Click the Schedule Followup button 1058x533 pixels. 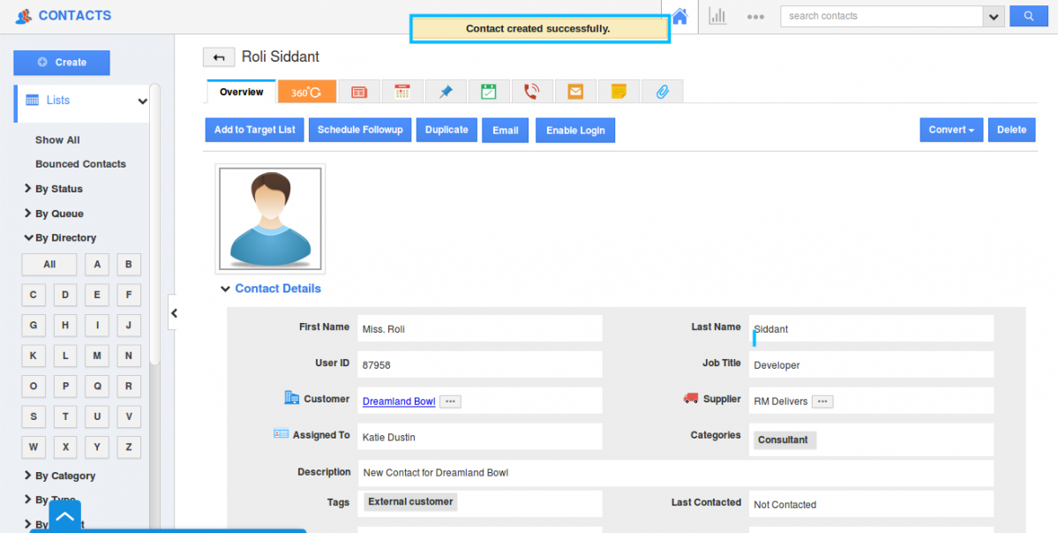360,130
